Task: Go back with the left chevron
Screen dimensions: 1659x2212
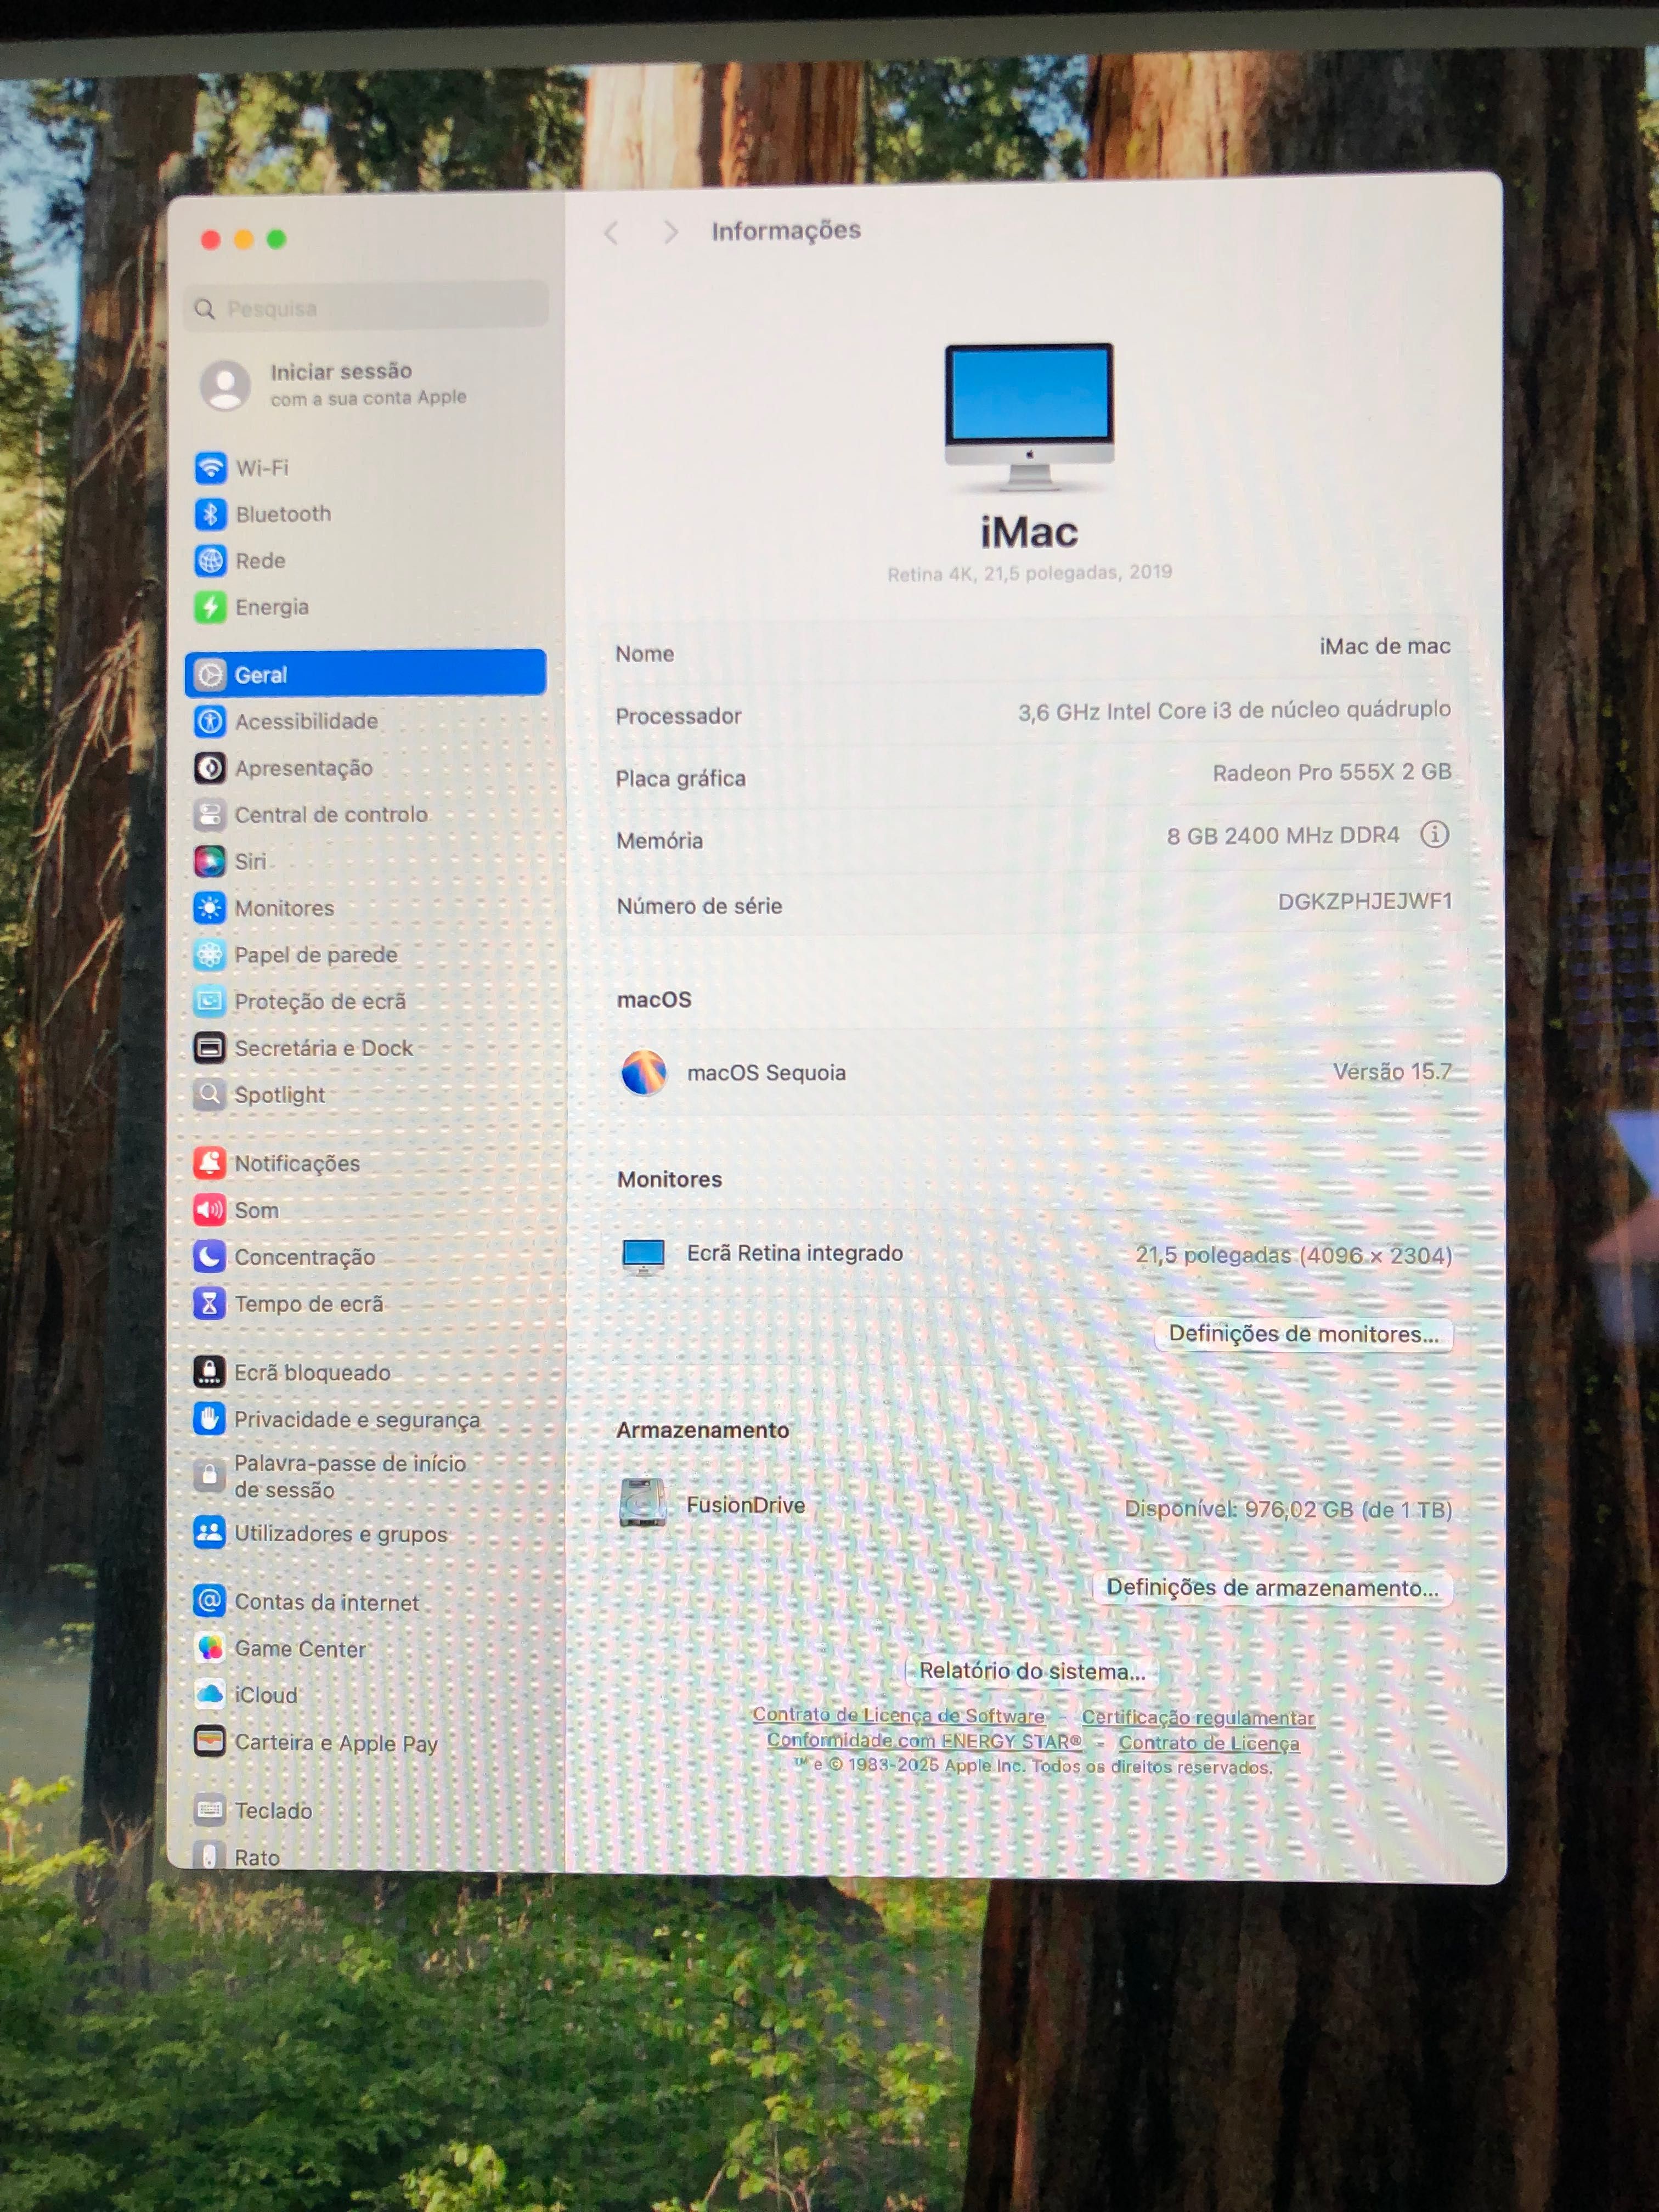Action: coord(612,233)
